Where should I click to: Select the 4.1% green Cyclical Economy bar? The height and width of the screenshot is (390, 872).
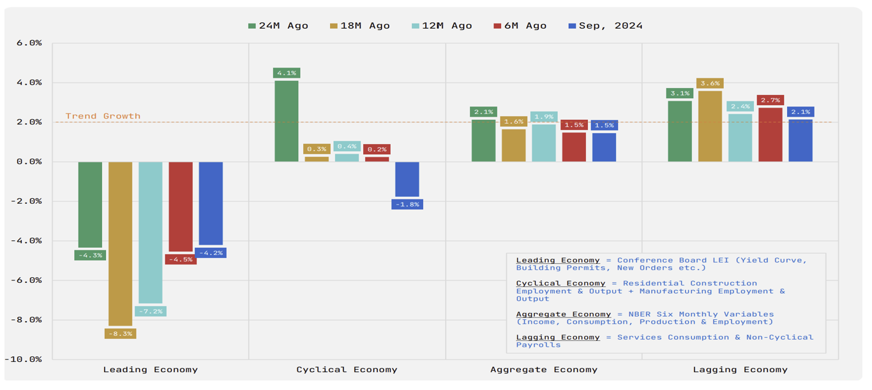(287, 121)
